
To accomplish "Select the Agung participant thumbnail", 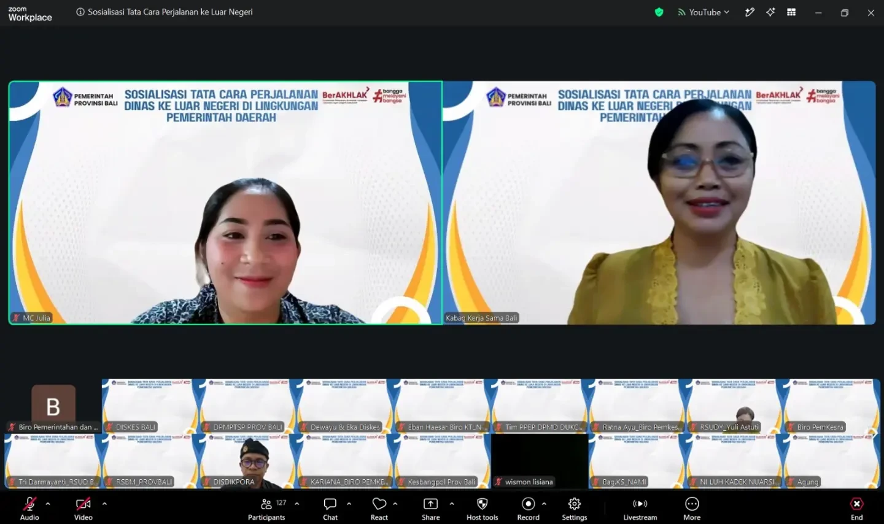I will point(832,461).
